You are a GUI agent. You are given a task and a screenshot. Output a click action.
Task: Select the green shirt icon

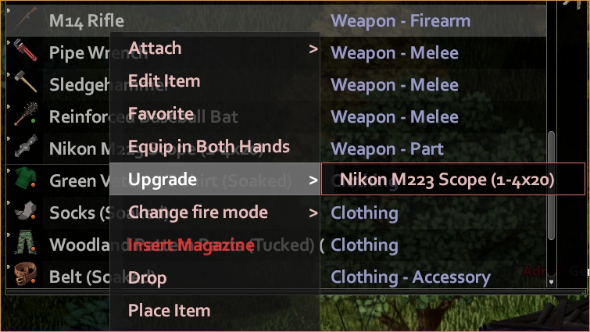[x=26, y=178]
